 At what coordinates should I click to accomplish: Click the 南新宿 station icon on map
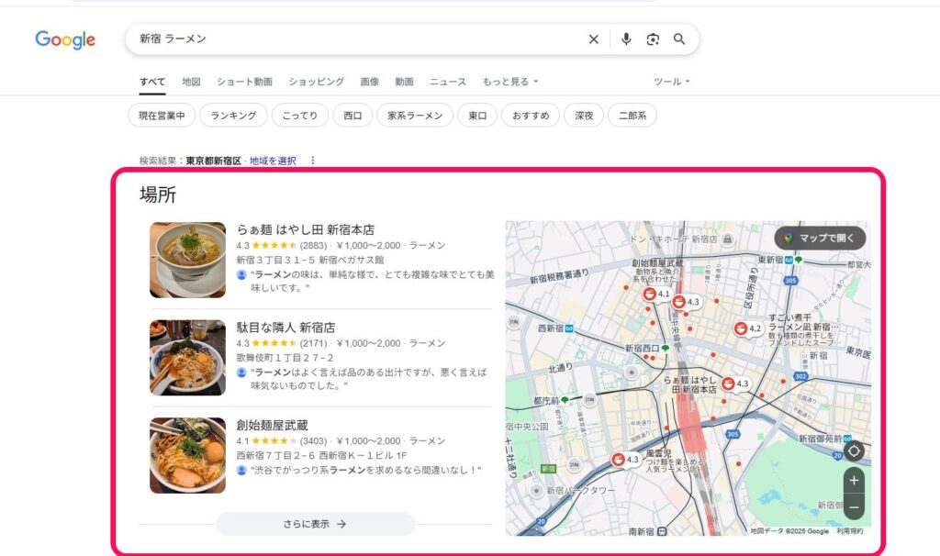662,531
